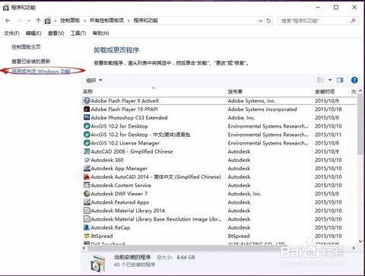
Task: Select Adobe Photoshop CS3 Extended icon
Action: point(87,118)
